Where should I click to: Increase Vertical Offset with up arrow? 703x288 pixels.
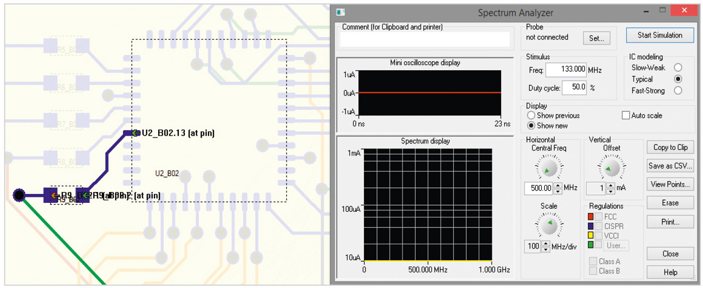pyautogui.click(x=611, y=186)
